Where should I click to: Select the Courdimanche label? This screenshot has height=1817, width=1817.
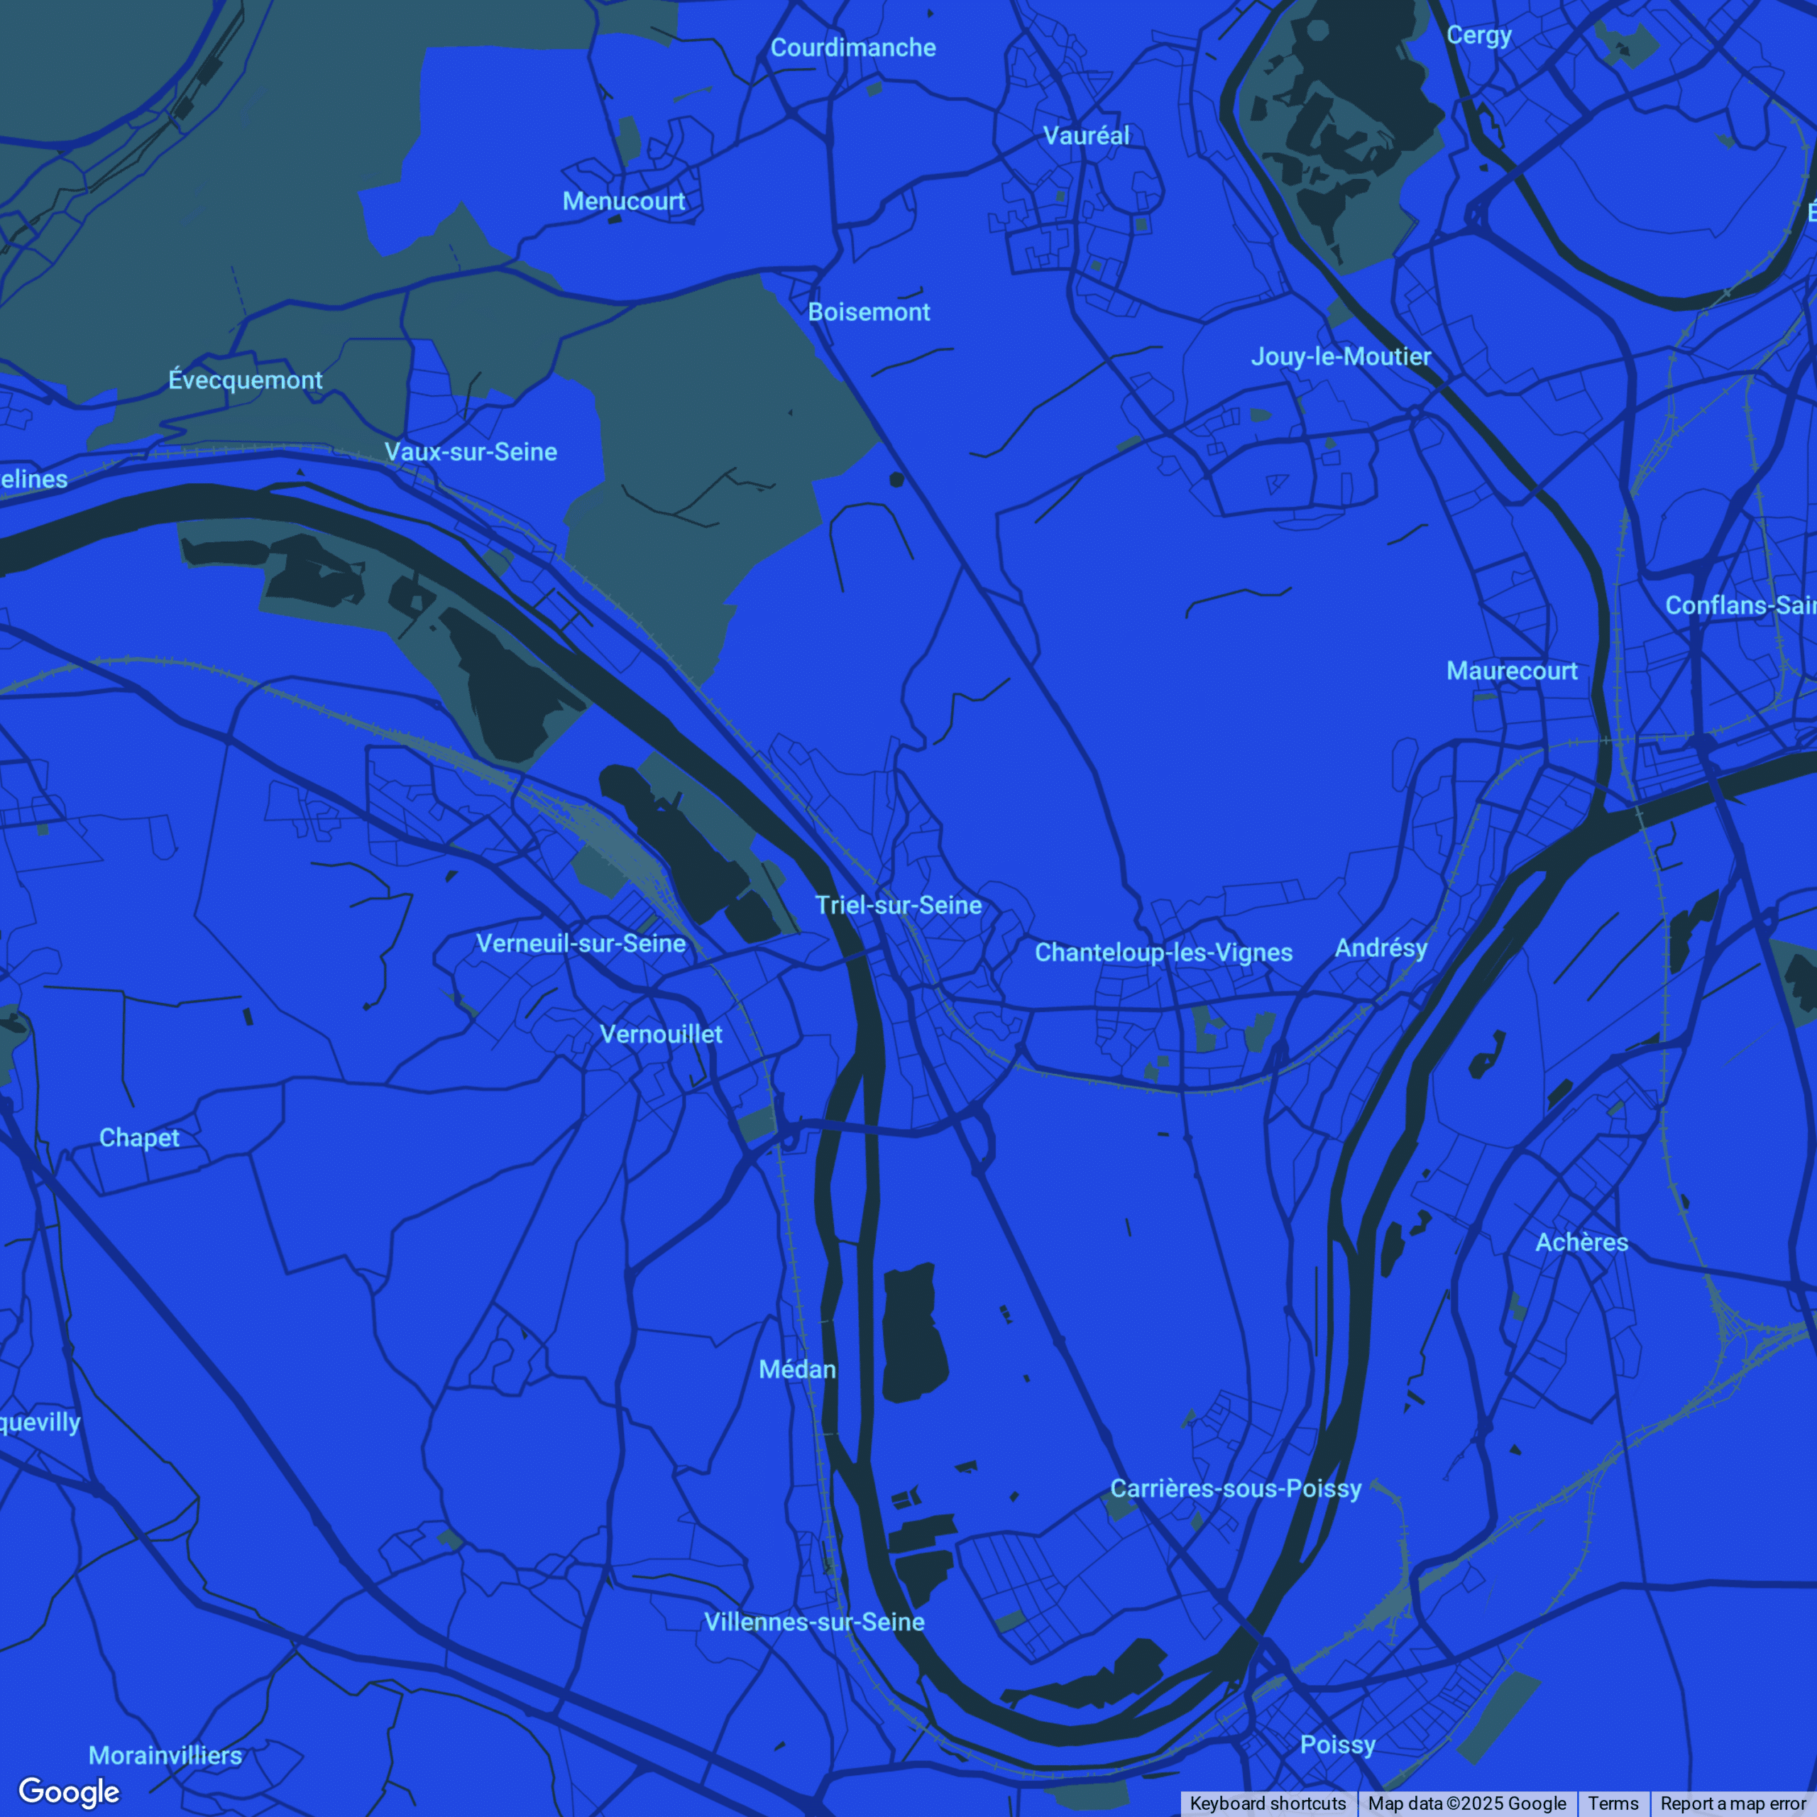(x=853, y=48)
